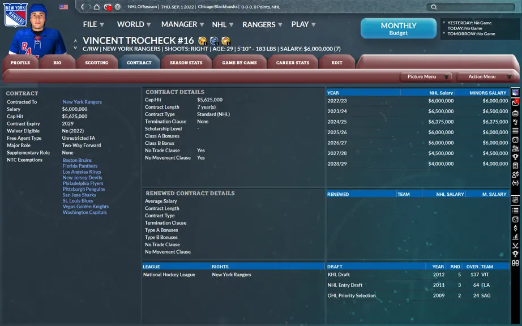The width and height of the screenshot is (522, 326).
Task: Click the USA flag icon
Action: coord(63,7)
